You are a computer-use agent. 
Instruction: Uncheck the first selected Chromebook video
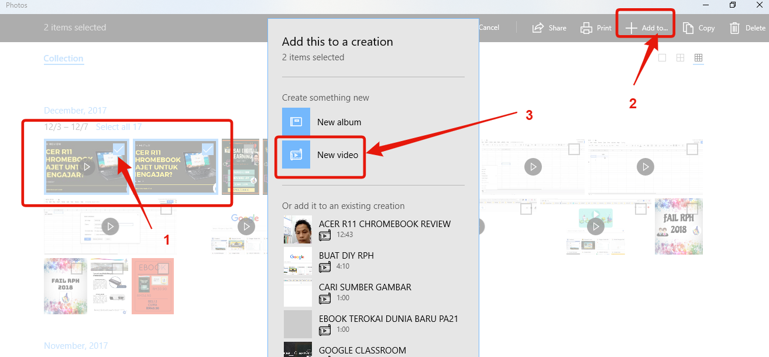[x=119, y=149]
